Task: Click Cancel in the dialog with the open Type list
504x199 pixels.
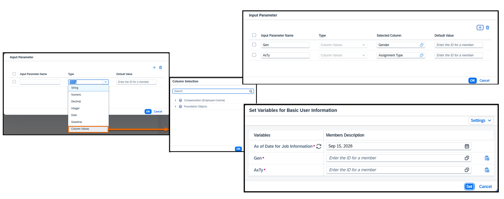Action: pyautogui.click(x=158, y=111)
